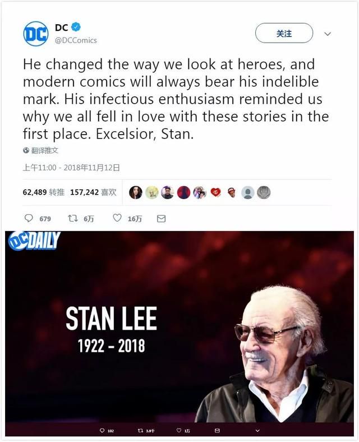Open the Stan Lee tribute video image
This screenshot has width=359, height=442.
coord(179,326)
